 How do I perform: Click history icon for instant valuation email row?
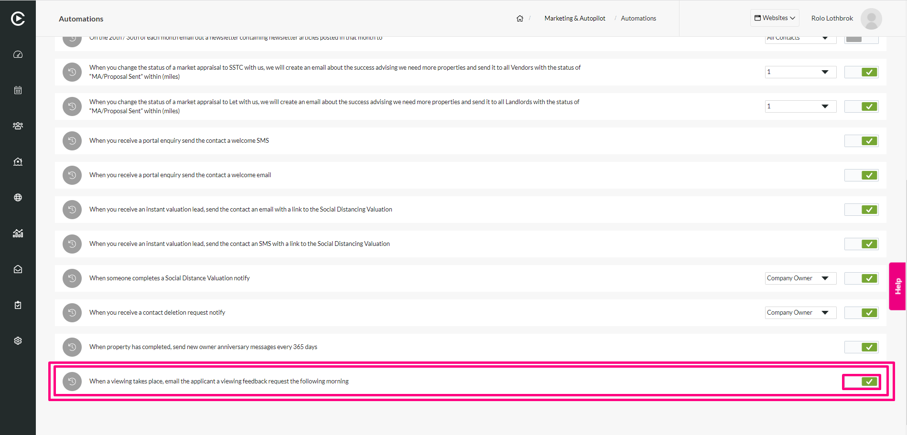click(72, 210)
